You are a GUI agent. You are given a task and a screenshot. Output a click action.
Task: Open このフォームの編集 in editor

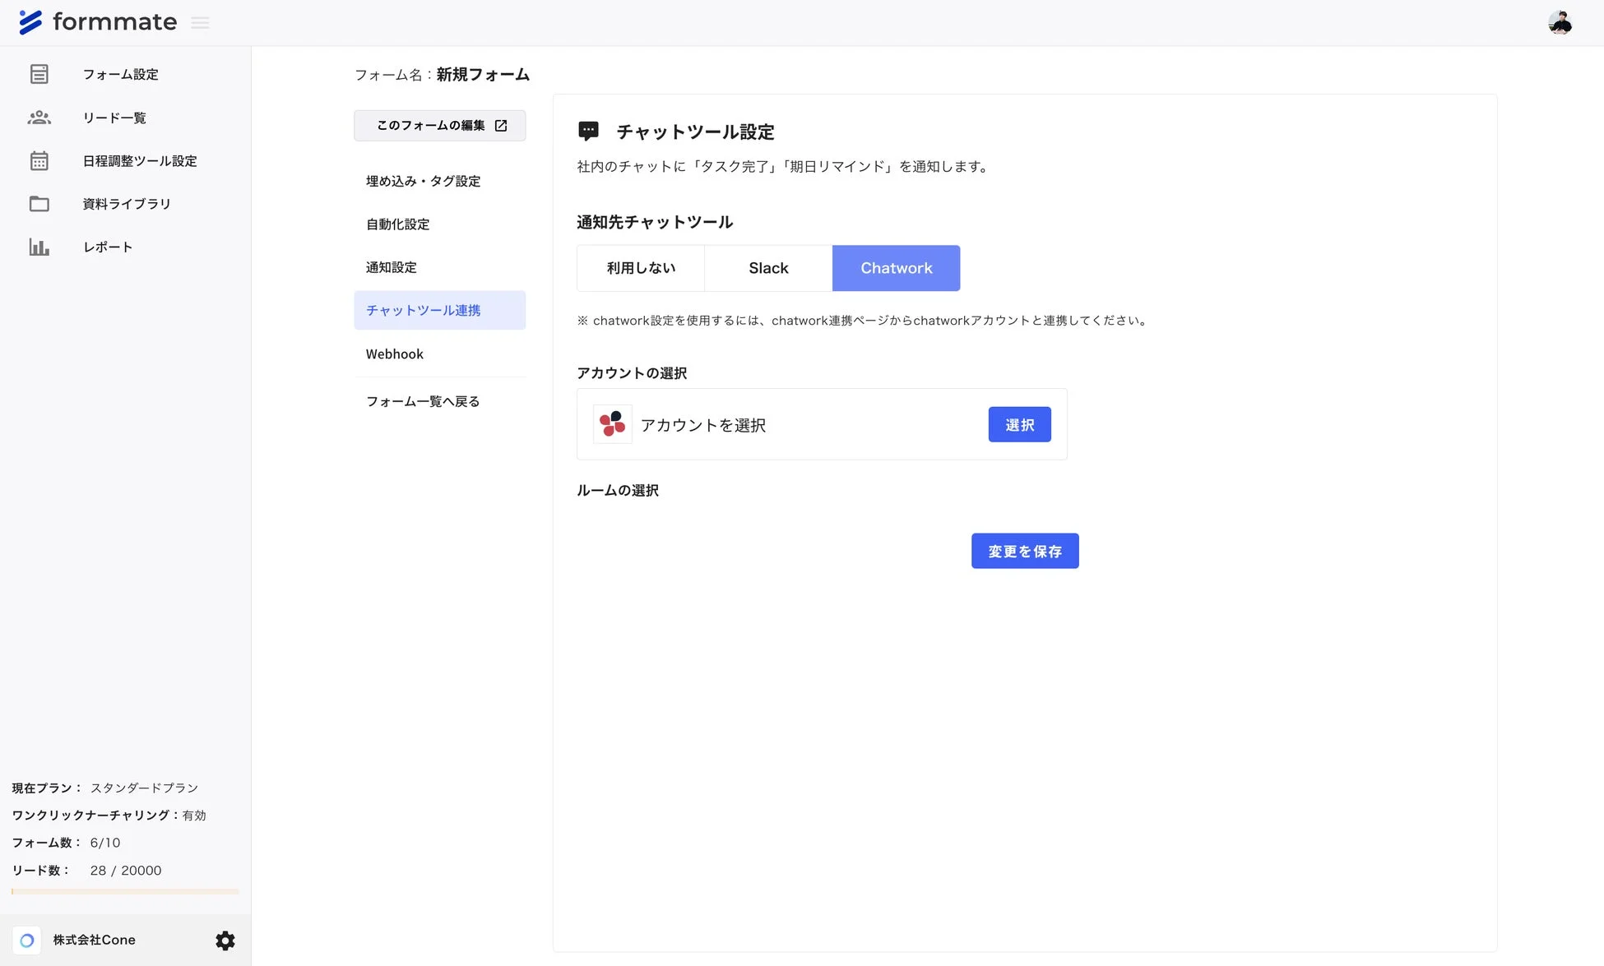(439, 125)
